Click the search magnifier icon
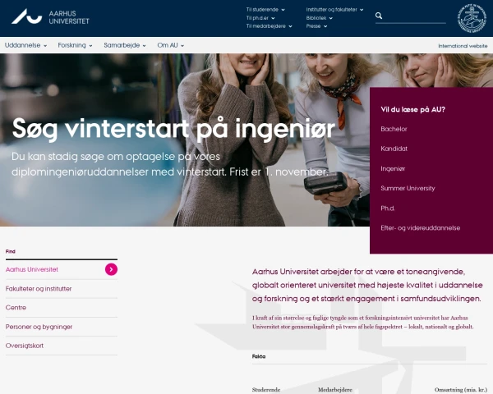 pyautogui.click(x=379, y=16)
